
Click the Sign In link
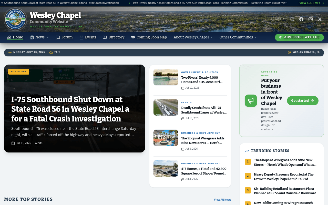click(x=277, y=19)
